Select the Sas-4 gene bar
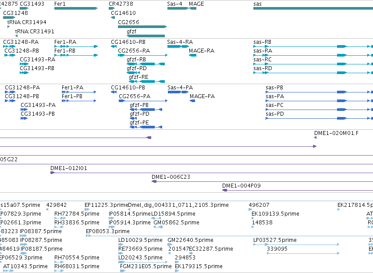This screenshot has width=373, height=273. 178,8
